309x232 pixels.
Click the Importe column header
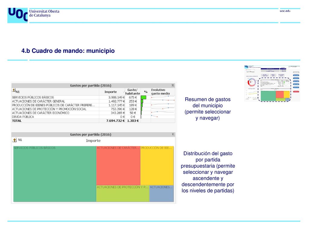(110, 92)
